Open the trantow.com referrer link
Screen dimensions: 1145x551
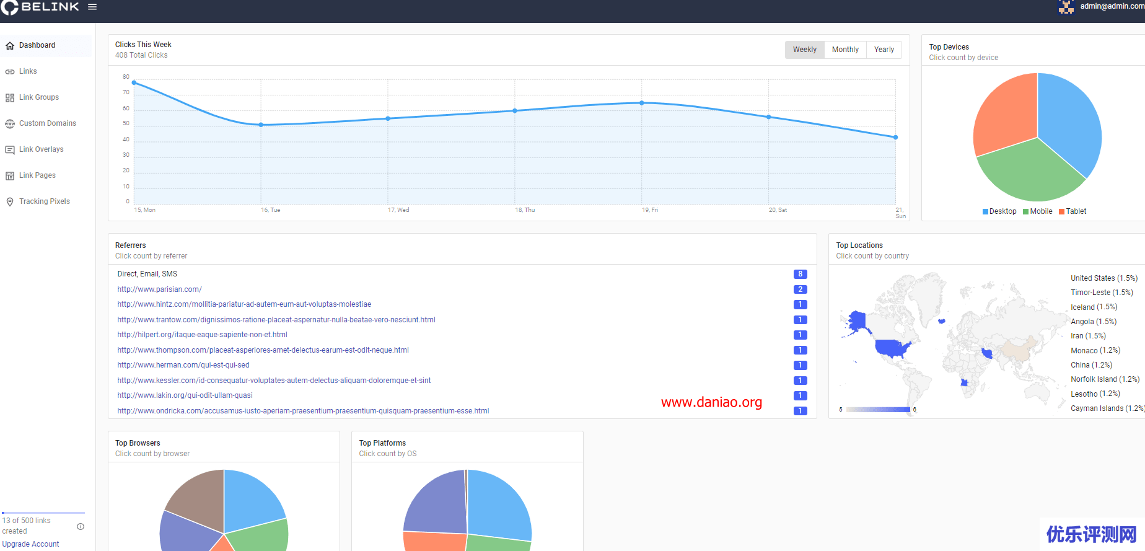point(276,320)
